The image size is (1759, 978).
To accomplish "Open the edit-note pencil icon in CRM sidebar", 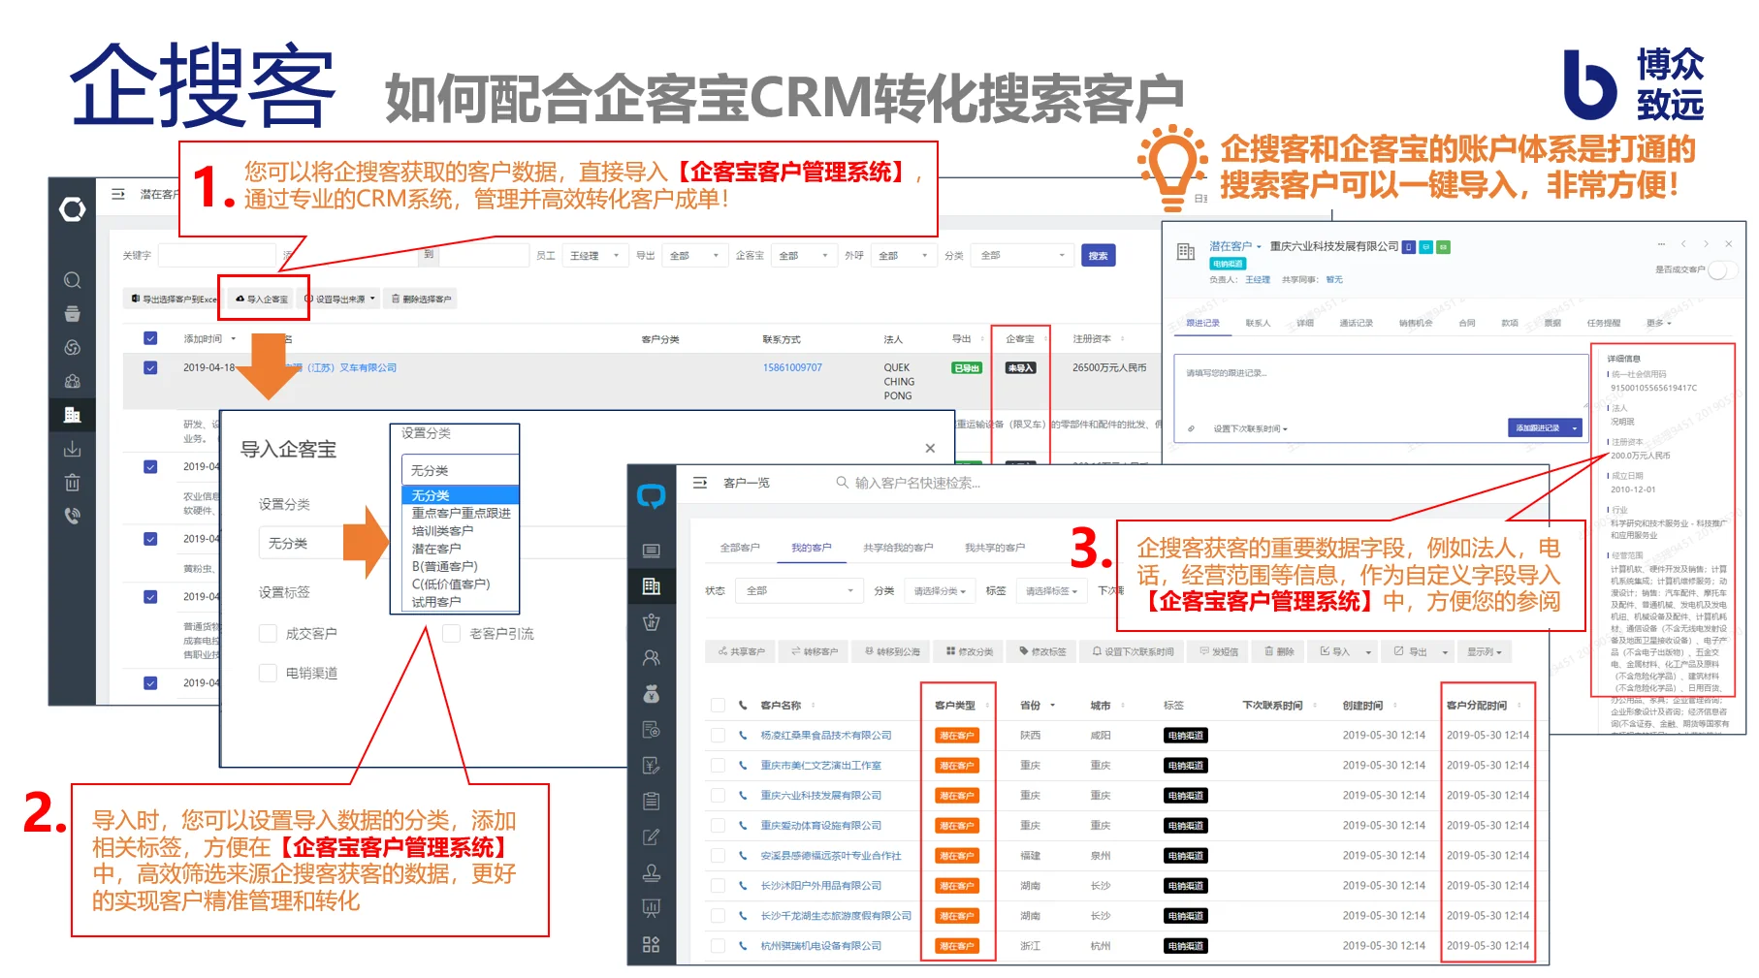I will click(652, 837).
